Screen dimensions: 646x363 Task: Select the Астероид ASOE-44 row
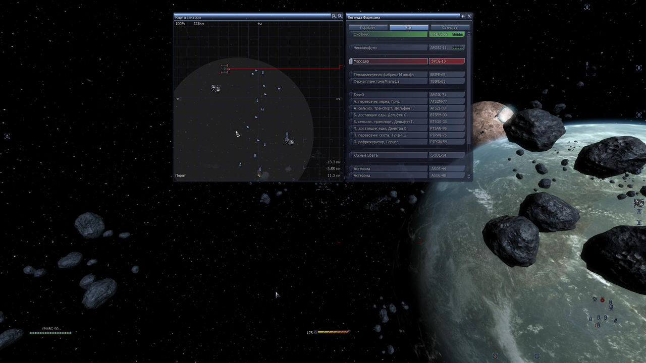point(407,169)
